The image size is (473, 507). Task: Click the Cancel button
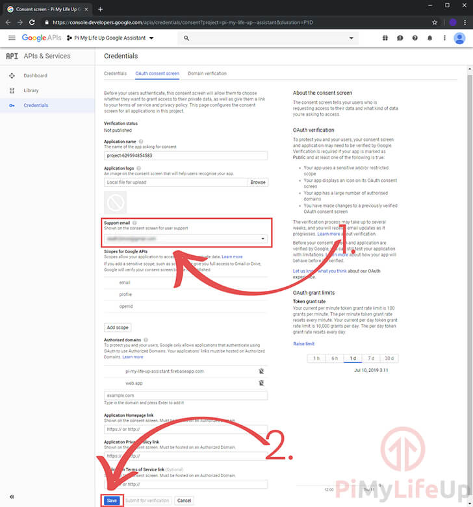184,501
